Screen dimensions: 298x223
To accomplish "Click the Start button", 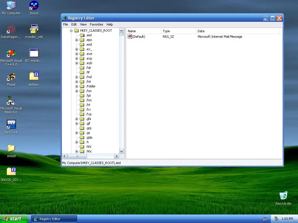I will [x=14, y=219].
